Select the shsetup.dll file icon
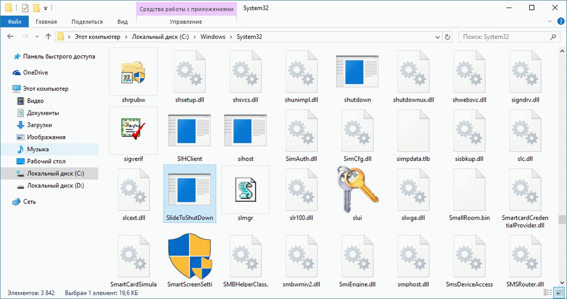This screenshot has width=567, height=299. (x=189, y=72)
